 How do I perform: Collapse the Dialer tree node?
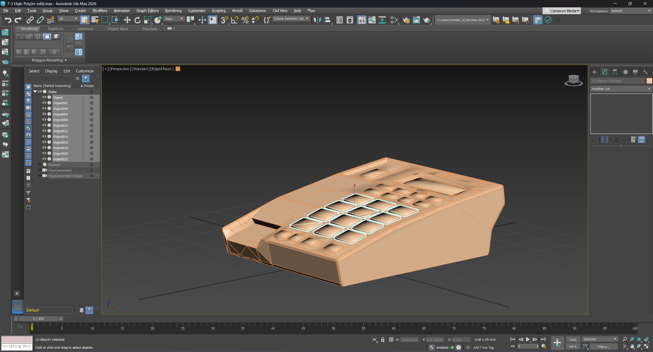pyautogui.click(x=35, y=92)
